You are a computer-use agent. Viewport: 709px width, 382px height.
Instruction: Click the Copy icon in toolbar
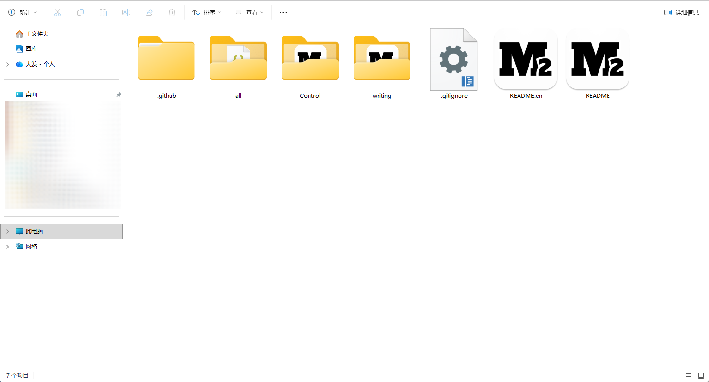80,12
